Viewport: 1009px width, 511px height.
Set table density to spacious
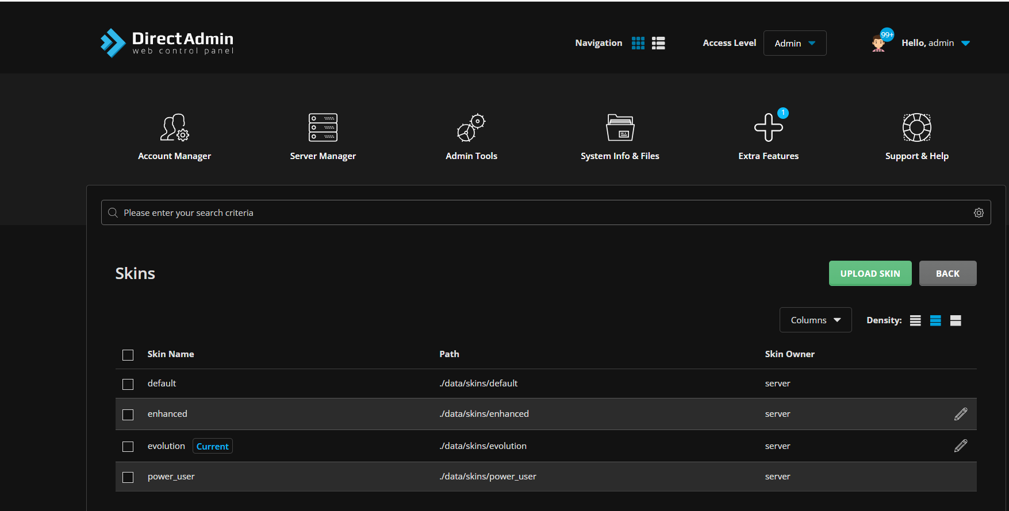[956, 320]
